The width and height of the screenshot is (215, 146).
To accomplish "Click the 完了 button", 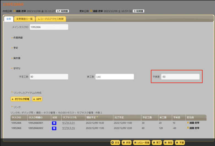I will pyautogui.click(x=157, y=143).
